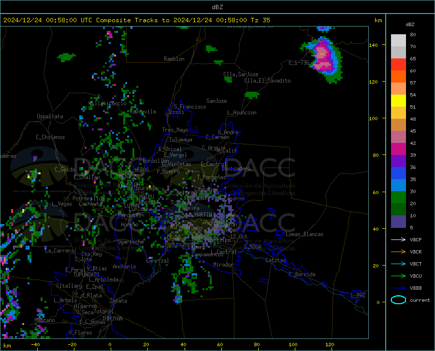Click the TUNUYAN place label

[112, 319]
